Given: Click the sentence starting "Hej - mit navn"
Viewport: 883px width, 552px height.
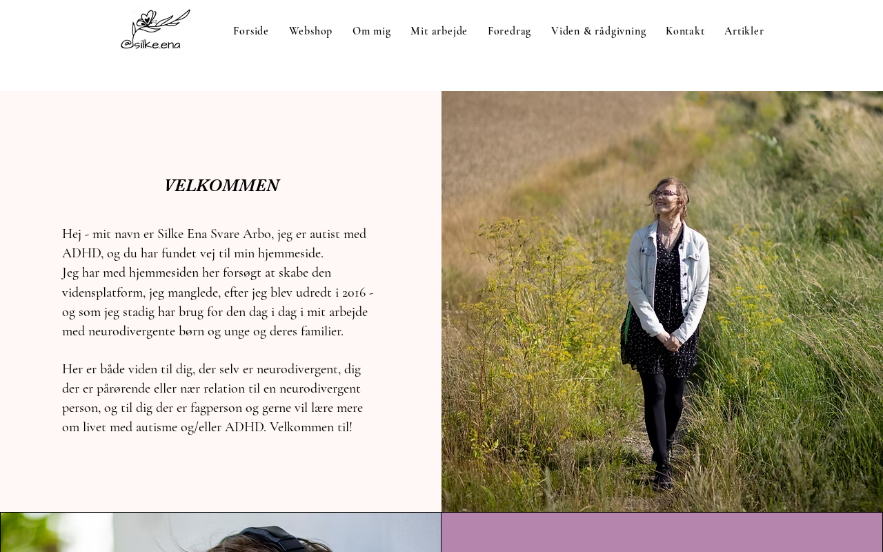Looking at the screenshot, I should coord(214,244).
